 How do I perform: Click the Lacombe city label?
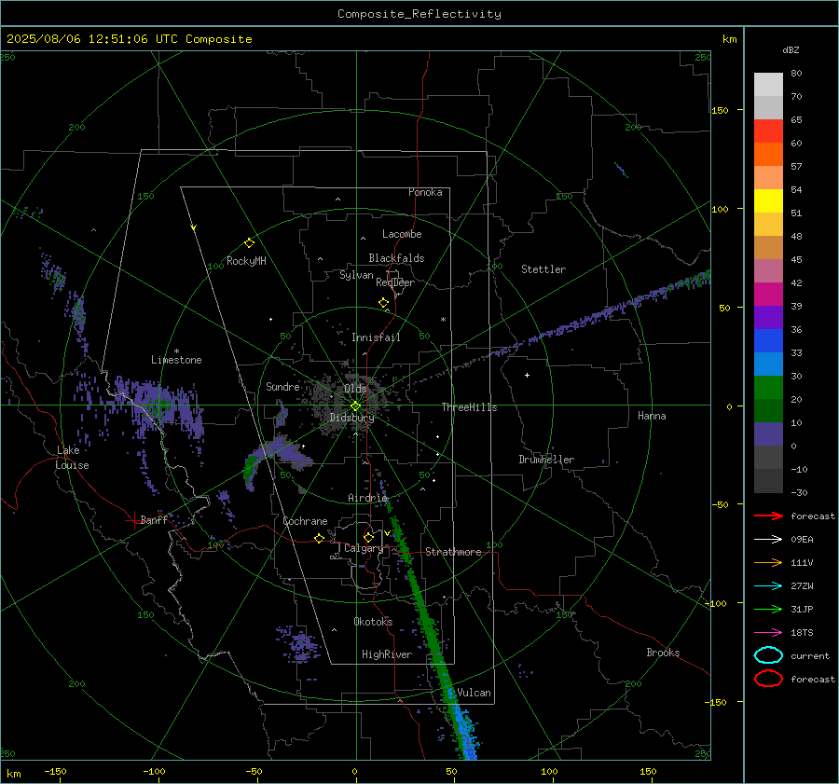click(402, 234)
